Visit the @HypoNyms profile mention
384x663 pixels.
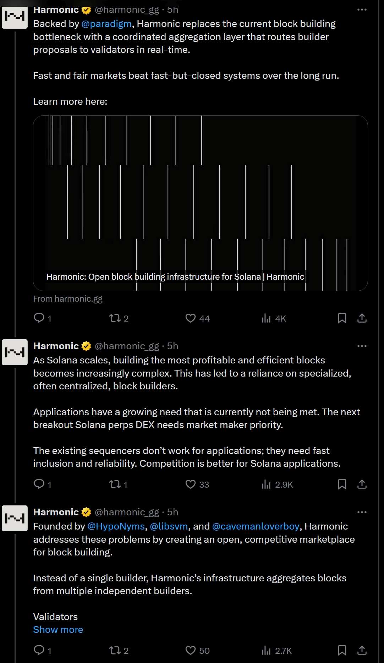click(x=116, y=526)
